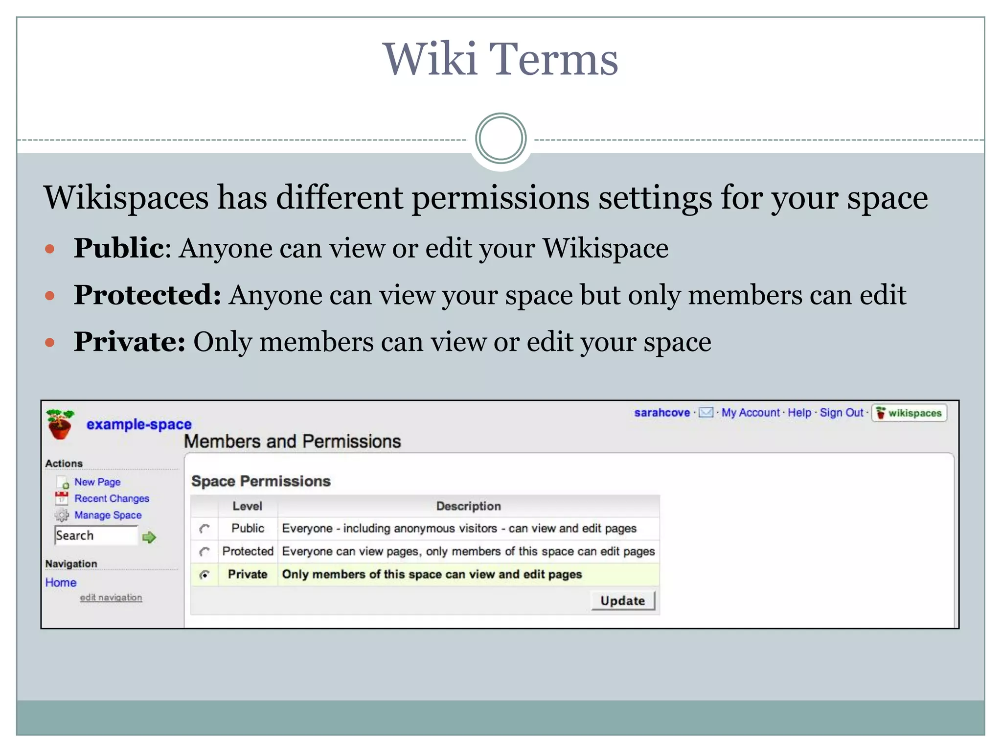Click the example-space plant pot logo
This screenshot has width=1002, height=752.
pyautogui.click(x=60, y=424)
